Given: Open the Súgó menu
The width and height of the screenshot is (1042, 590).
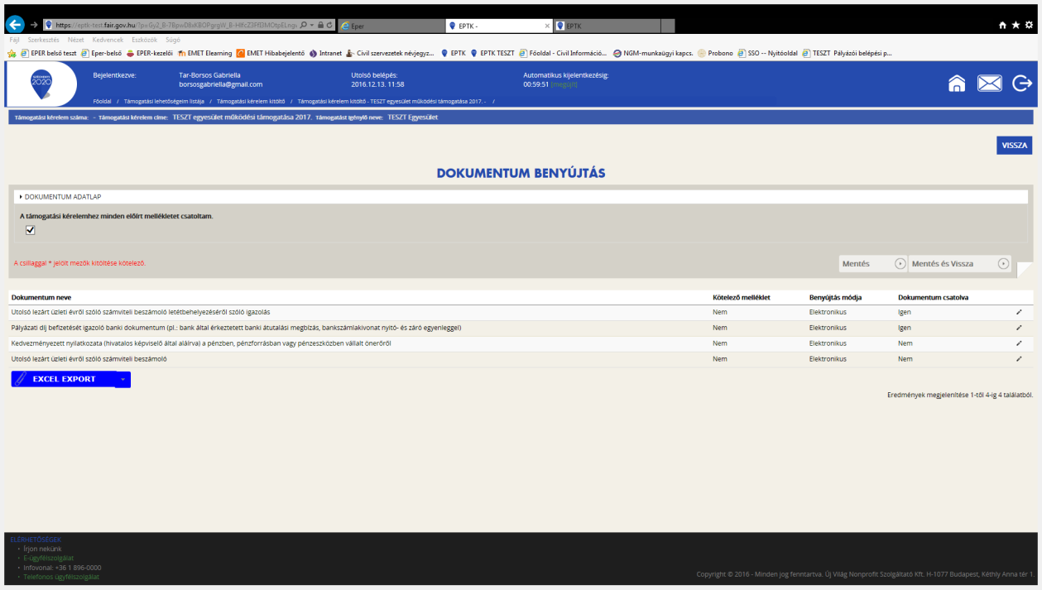Looking at the screenshot, I should (x=173, y=40).
